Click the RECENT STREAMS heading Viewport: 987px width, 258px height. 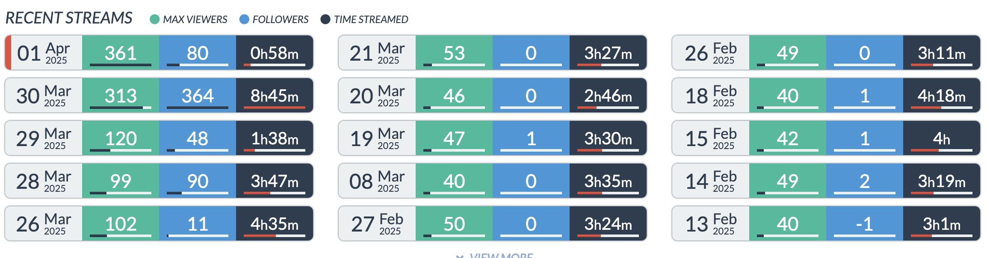[x=69, y=18]
